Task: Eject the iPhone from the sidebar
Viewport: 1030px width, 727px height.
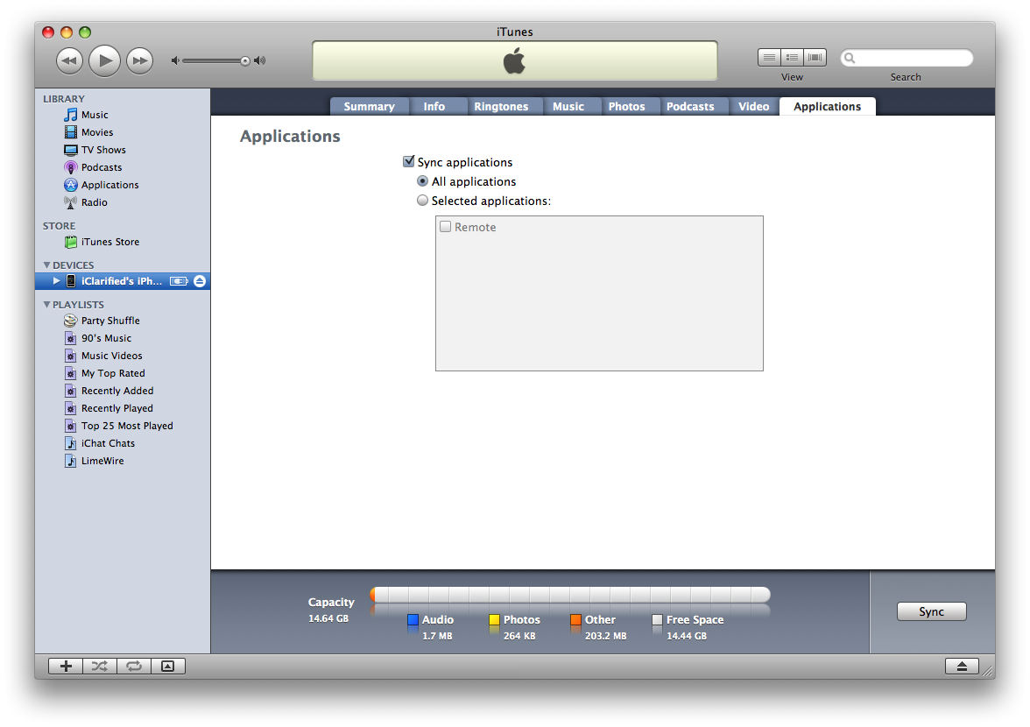Action: pyautogui.click(x=200, y=281)
